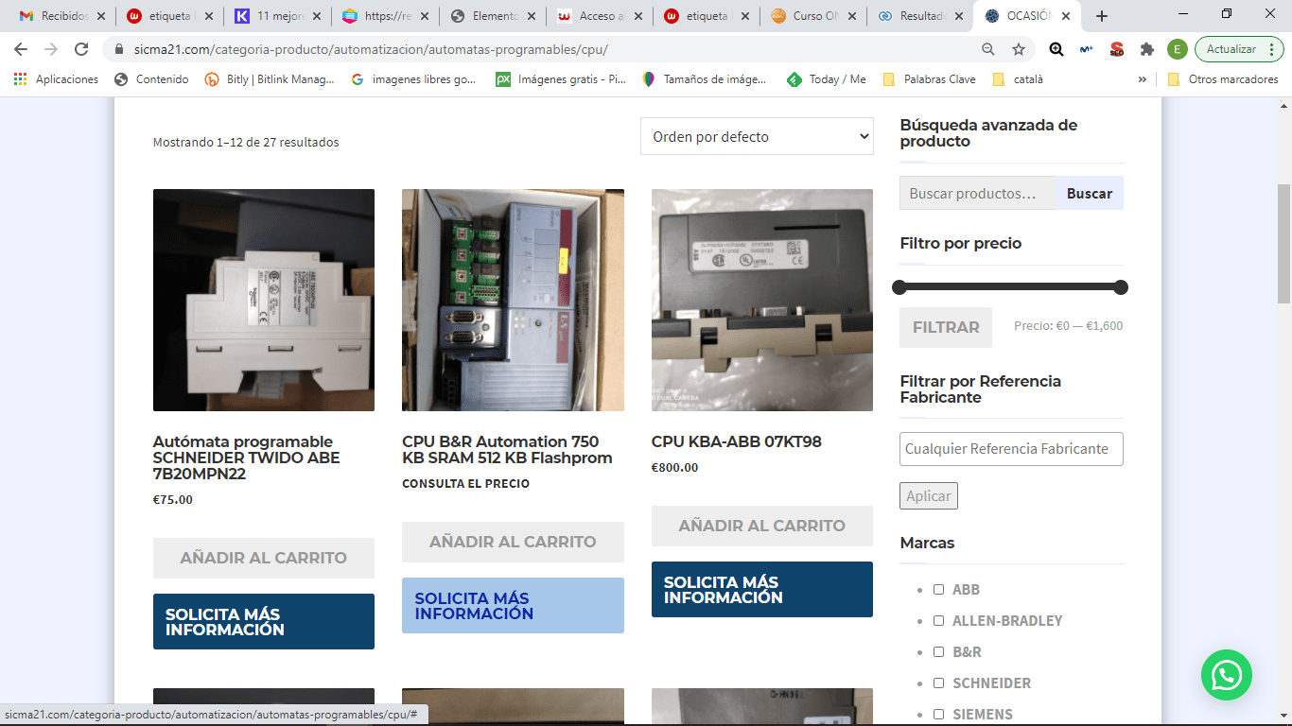This screenshot has height=726, width=1292.
Task: Open the Aplicaciones apps grid shortcut
Action: pos(57,79)
